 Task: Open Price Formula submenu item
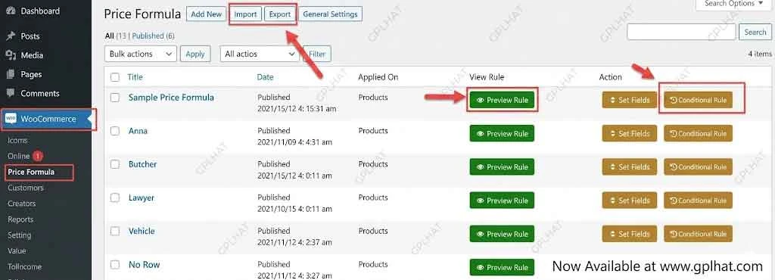(31, 172)
